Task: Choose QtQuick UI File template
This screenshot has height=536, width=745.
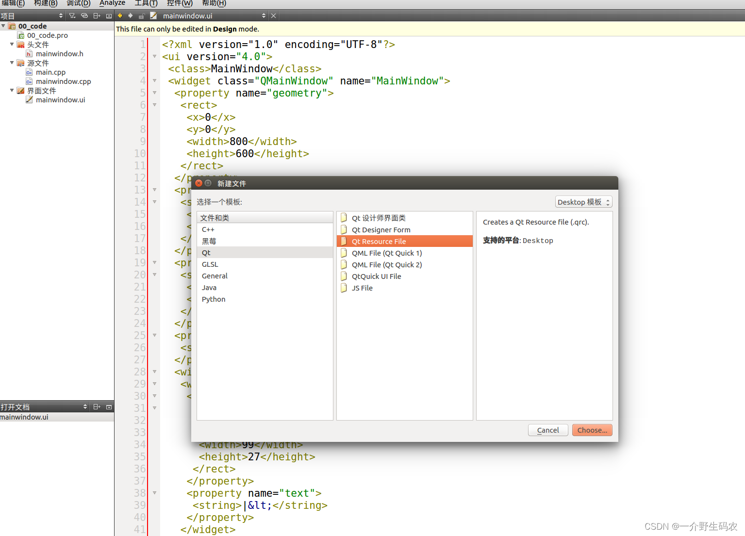Action: pyautogui.click(x=404, y=276)
